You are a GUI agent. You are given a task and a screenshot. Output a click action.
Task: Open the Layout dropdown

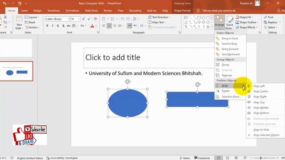pos(32,17)
